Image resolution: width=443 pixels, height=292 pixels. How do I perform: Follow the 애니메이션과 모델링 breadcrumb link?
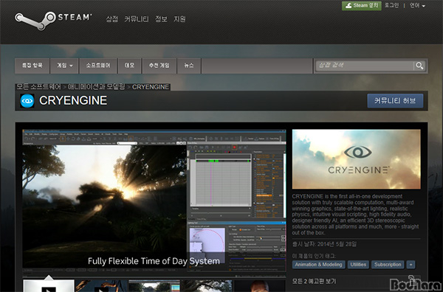point(96,87)
